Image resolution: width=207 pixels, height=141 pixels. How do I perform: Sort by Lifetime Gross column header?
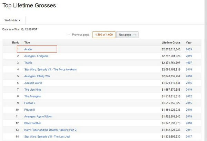point(171,42)
